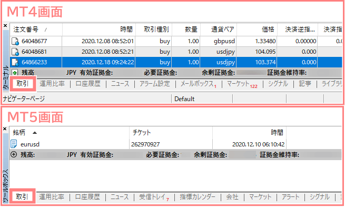Sort by 注文番号 column header
345x207 pixels.
pyautogui.click(x=36, y=29)
